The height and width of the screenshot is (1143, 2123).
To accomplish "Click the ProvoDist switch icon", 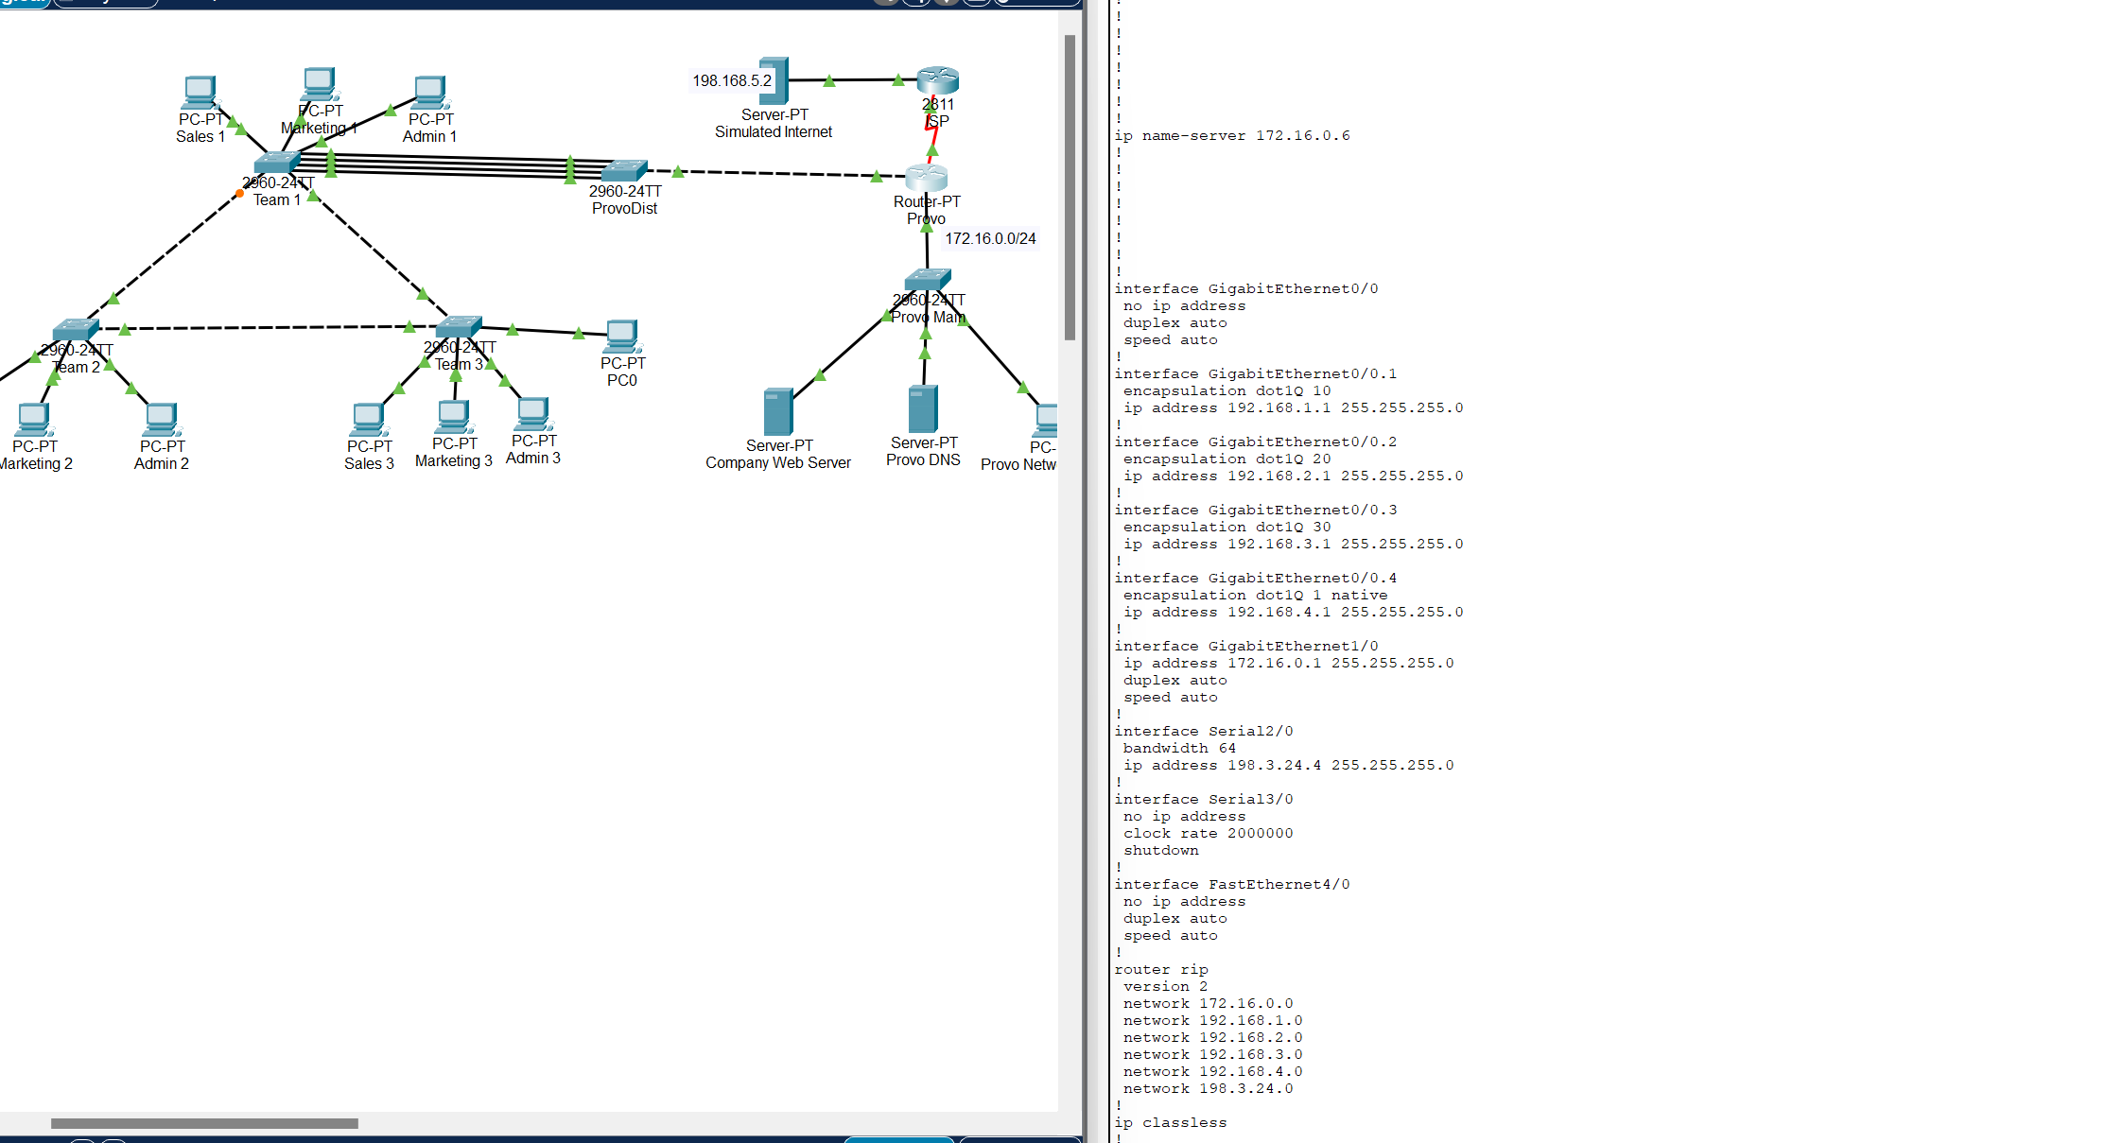I will pos(624,170).
